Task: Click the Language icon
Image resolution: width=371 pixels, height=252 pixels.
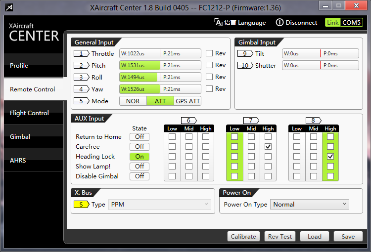Action: 218,22
